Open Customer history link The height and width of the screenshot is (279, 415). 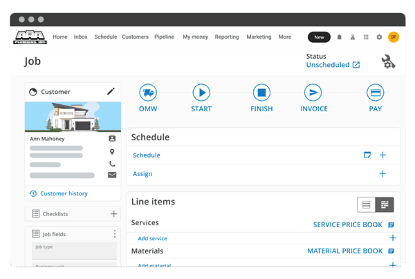click(x=64, y=193)
